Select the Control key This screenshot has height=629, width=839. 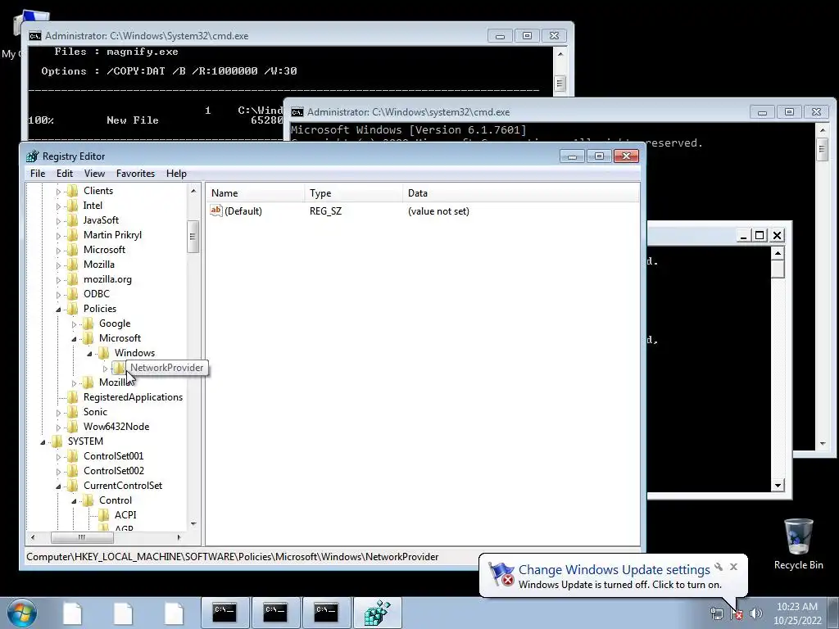(x=115, y=500)
